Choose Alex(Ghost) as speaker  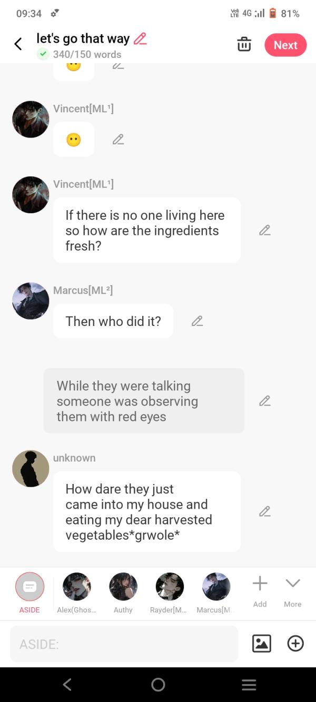click(x=76, y=587)
